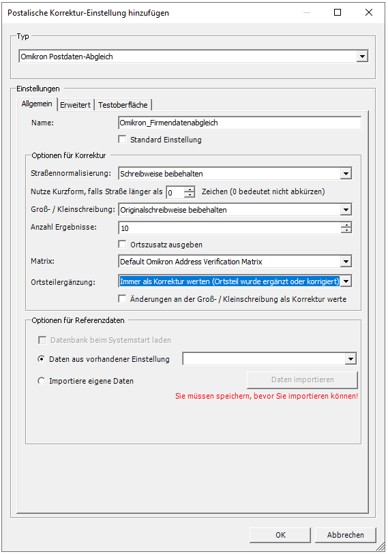Image resolution: width=388 pixels, height=554 pixels.
Task: Decrease the Kurzform character limit spinner
Action: [190, 195]
